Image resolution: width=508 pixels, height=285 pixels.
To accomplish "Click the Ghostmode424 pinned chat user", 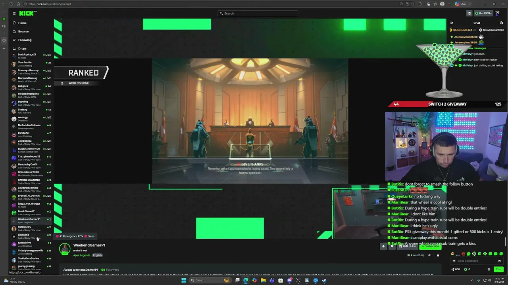I will (x=462, y=30).
